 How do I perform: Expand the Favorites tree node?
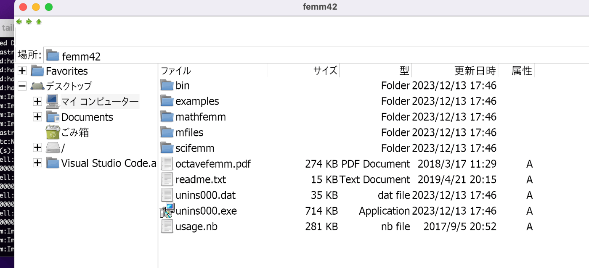pos(23,71)
